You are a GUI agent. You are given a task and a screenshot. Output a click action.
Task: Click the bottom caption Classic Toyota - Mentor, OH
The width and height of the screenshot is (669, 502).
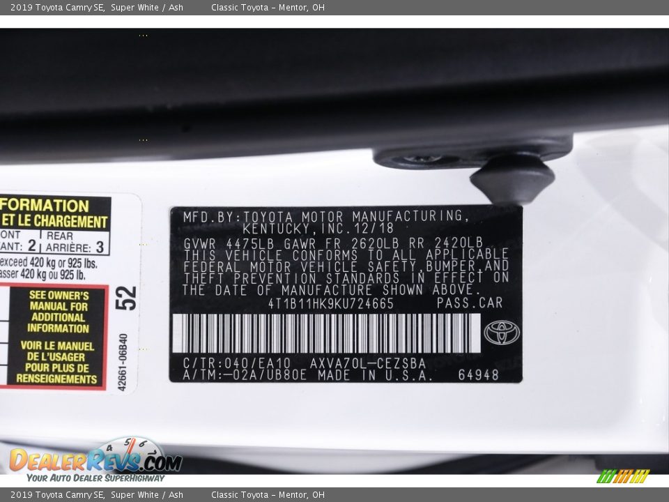268,495
